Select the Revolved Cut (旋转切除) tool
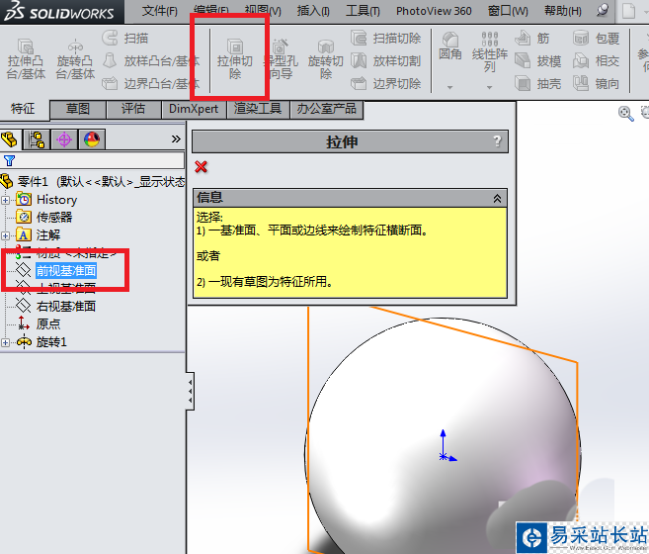 [325, 59]
